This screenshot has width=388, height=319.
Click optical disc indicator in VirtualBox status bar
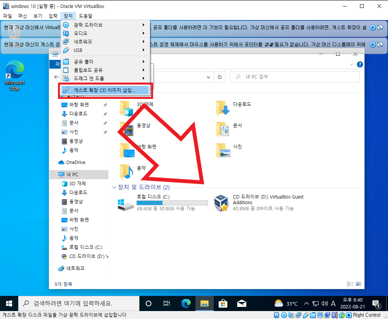tap(284, 315)
